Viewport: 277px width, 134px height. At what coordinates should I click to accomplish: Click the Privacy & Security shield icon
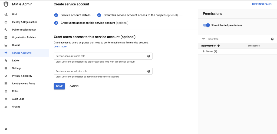(x=6, y=76)
